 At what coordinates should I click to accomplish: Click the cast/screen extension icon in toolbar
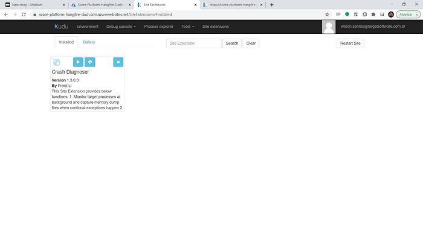click(x=338, y=14)
